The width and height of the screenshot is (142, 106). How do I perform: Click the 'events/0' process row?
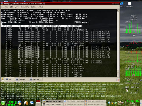tap(52, 61)
